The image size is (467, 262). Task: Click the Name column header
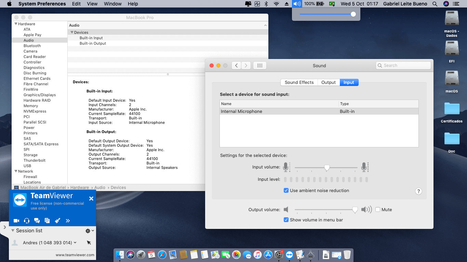pyautogui.click(x=279, y=104)
